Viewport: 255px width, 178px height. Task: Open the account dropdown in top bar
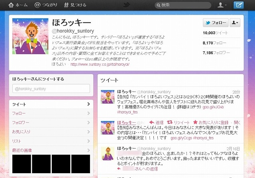222,5
